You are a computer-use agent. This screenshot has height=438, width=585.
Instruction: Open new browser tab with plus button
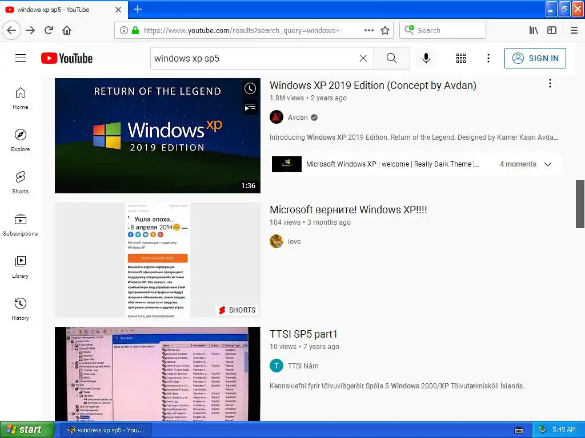(x=138, y=9)
